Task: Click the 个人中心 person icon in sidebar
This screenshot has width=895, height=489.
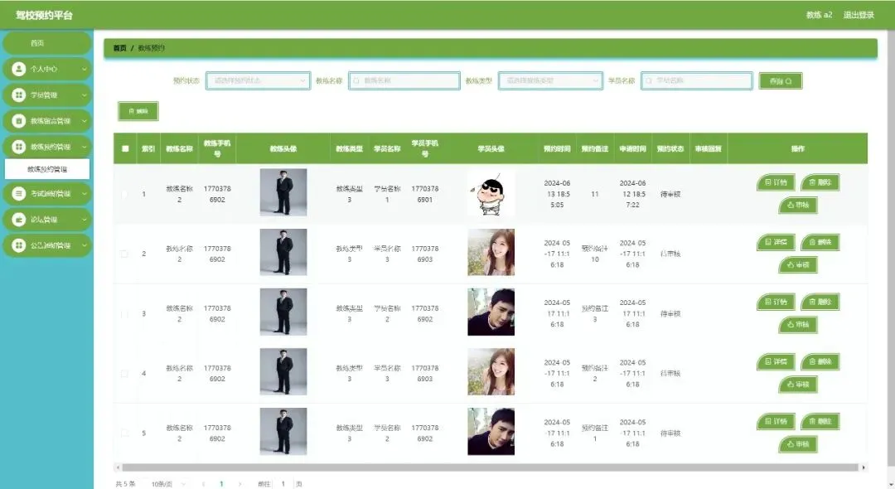Action: 19,69
